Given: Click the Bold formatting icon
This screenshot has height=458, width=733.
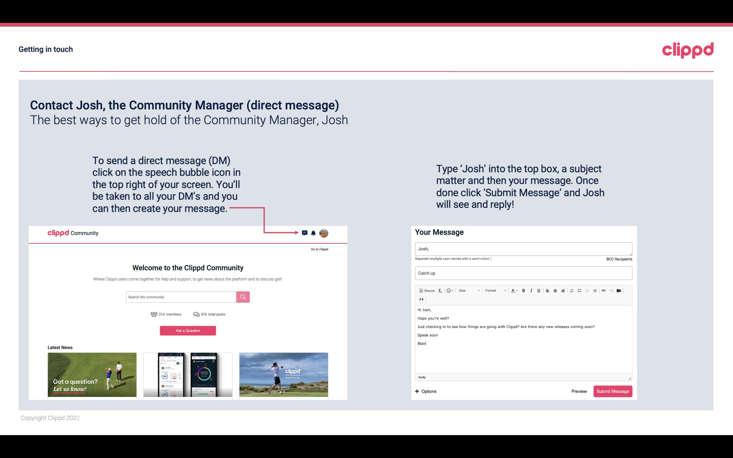Looking at the screenshot, I should pos(522,290).
